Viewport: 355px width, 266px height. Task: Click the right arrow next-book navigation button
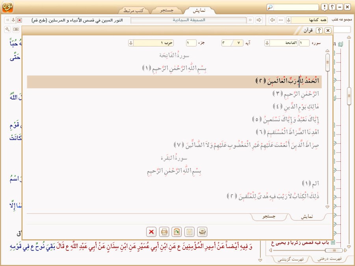(x=259, y=20)
